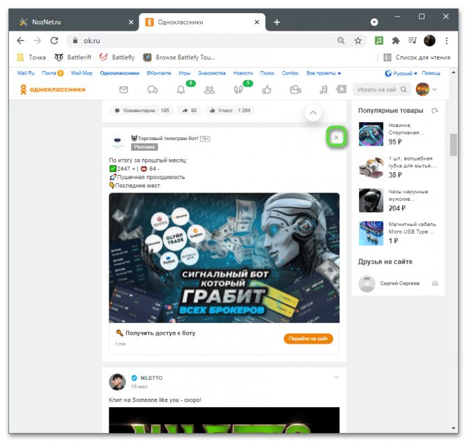Open ВКонтакте in top bar
Screen dimensions: 467x442
tap(159, 73)
